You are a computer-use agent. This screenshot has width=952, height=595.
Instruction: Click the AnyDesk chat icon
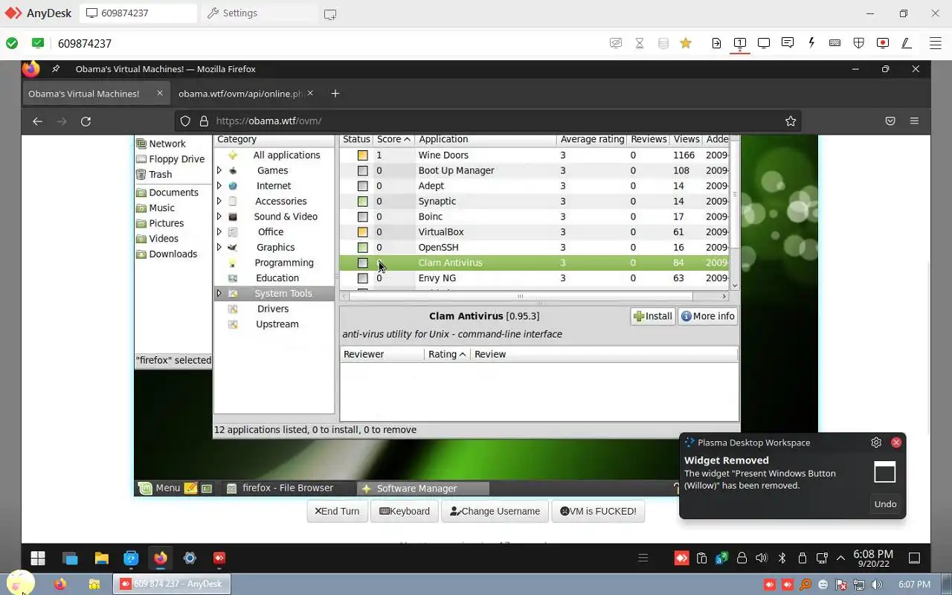[788, 43]
